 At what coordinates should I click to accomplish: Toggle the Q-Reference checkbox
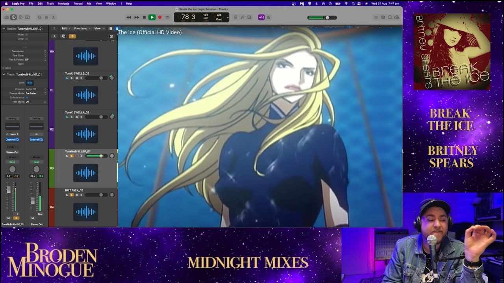27,97
